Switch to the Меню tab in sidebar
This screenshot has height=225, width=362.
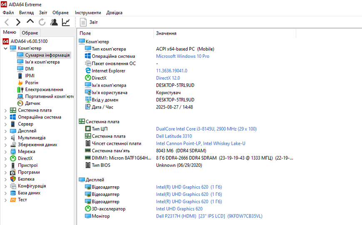(10, 32)
